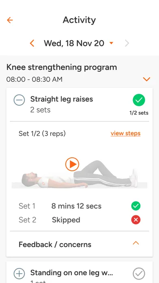Collapse Straight leg raises with minus icon
This screenshot has height=283, width=159.
pos(19,100)
